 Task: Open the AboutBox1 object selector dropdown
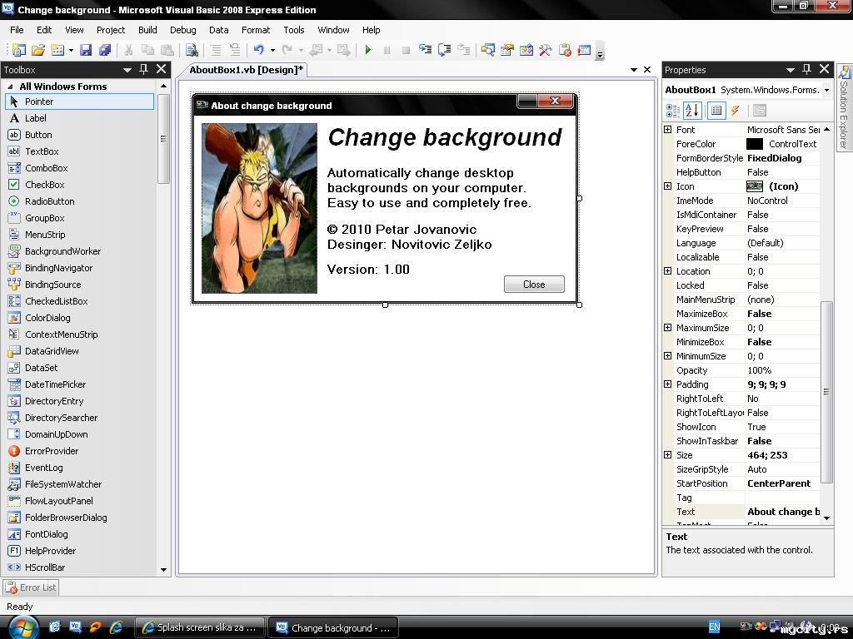coord(826,90)
